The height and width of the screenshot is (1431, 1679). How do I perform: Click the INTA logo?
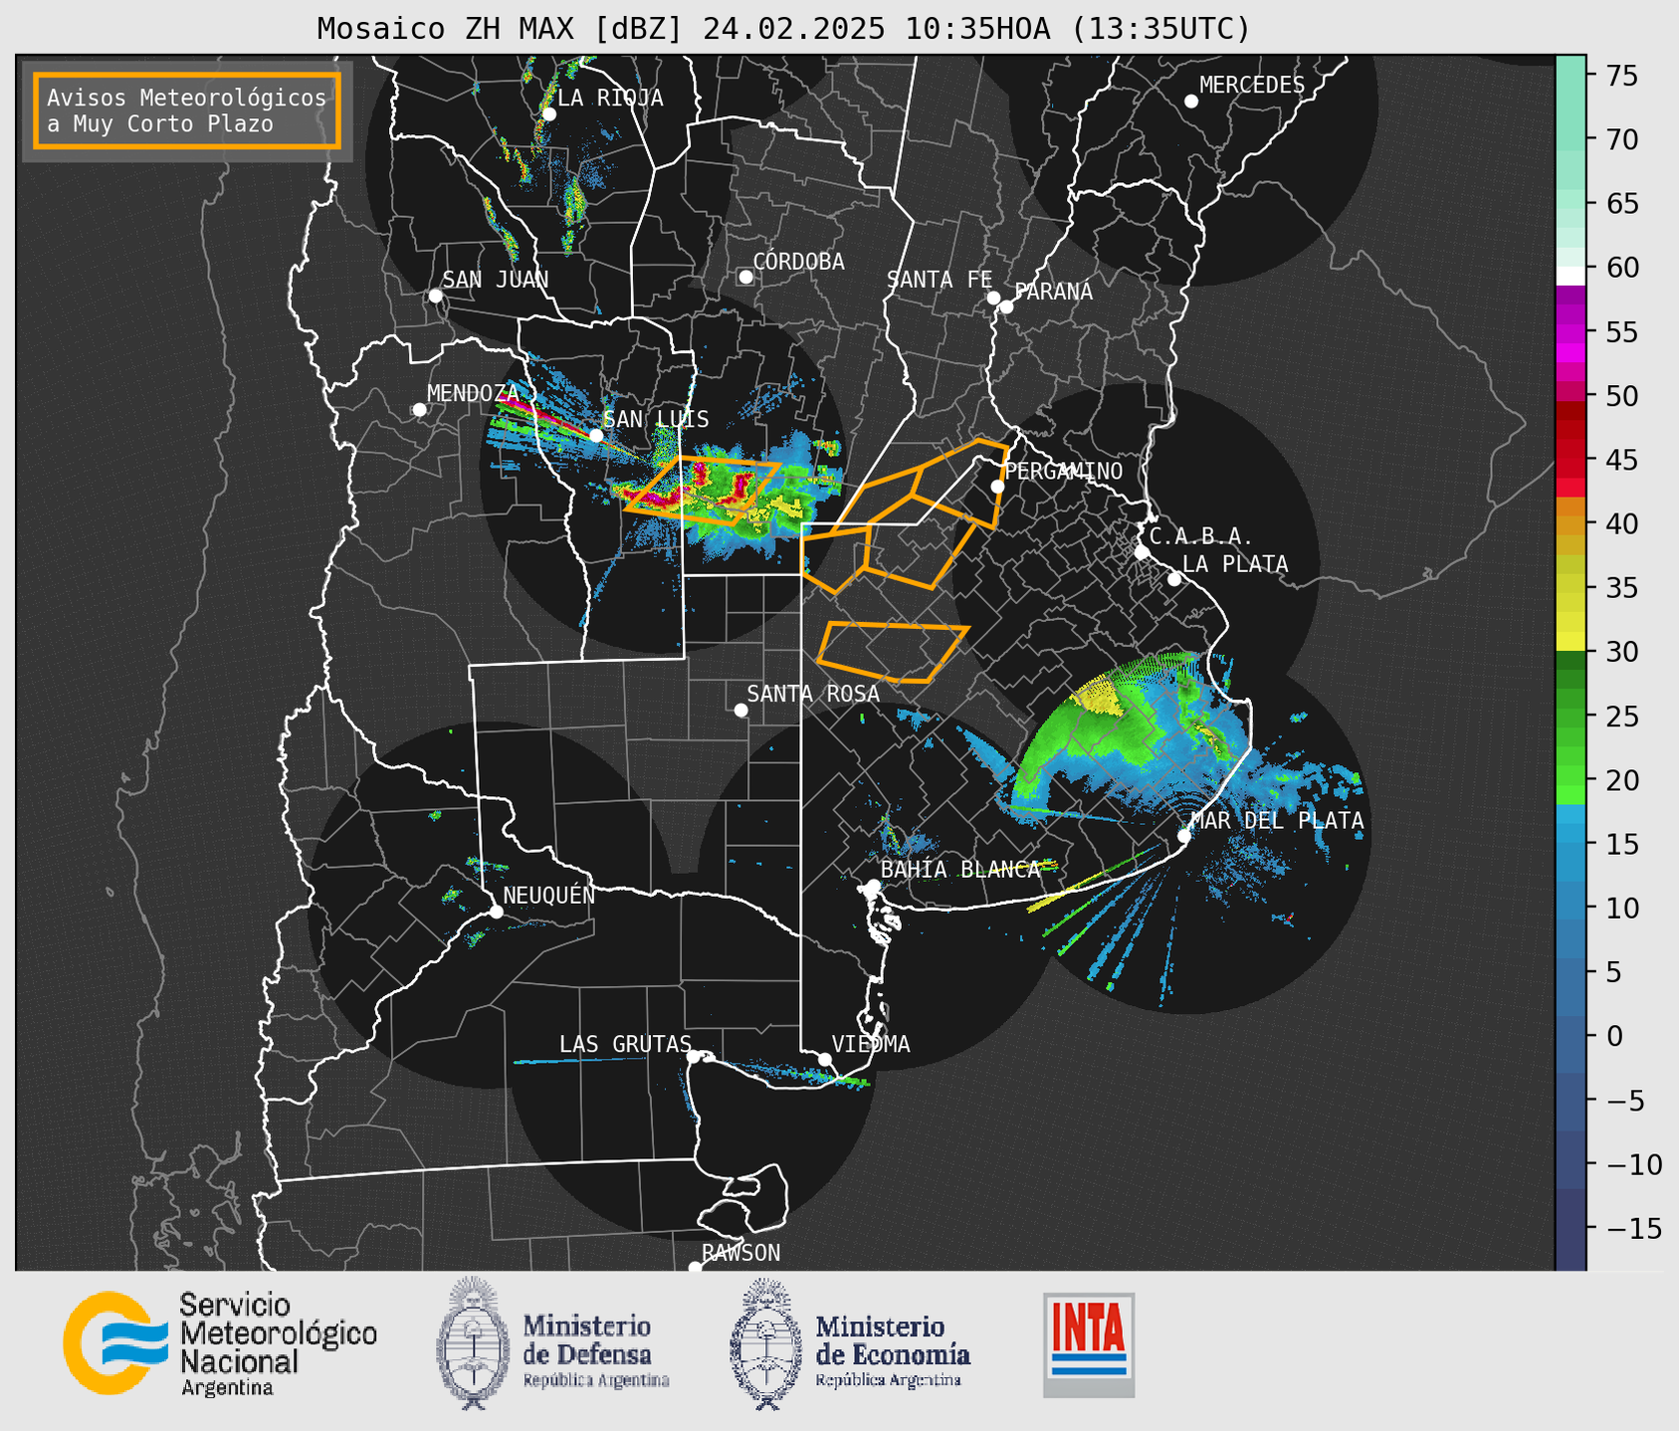coord(1089,1344)
